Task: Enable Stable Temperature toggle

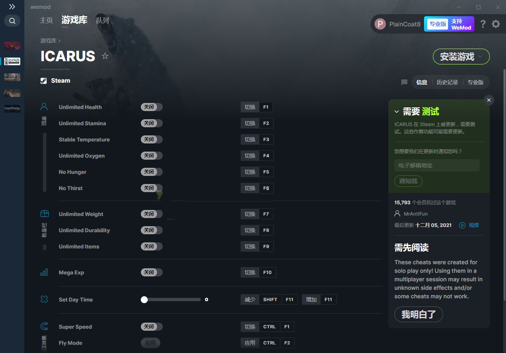Action: [x=152, y=139]
